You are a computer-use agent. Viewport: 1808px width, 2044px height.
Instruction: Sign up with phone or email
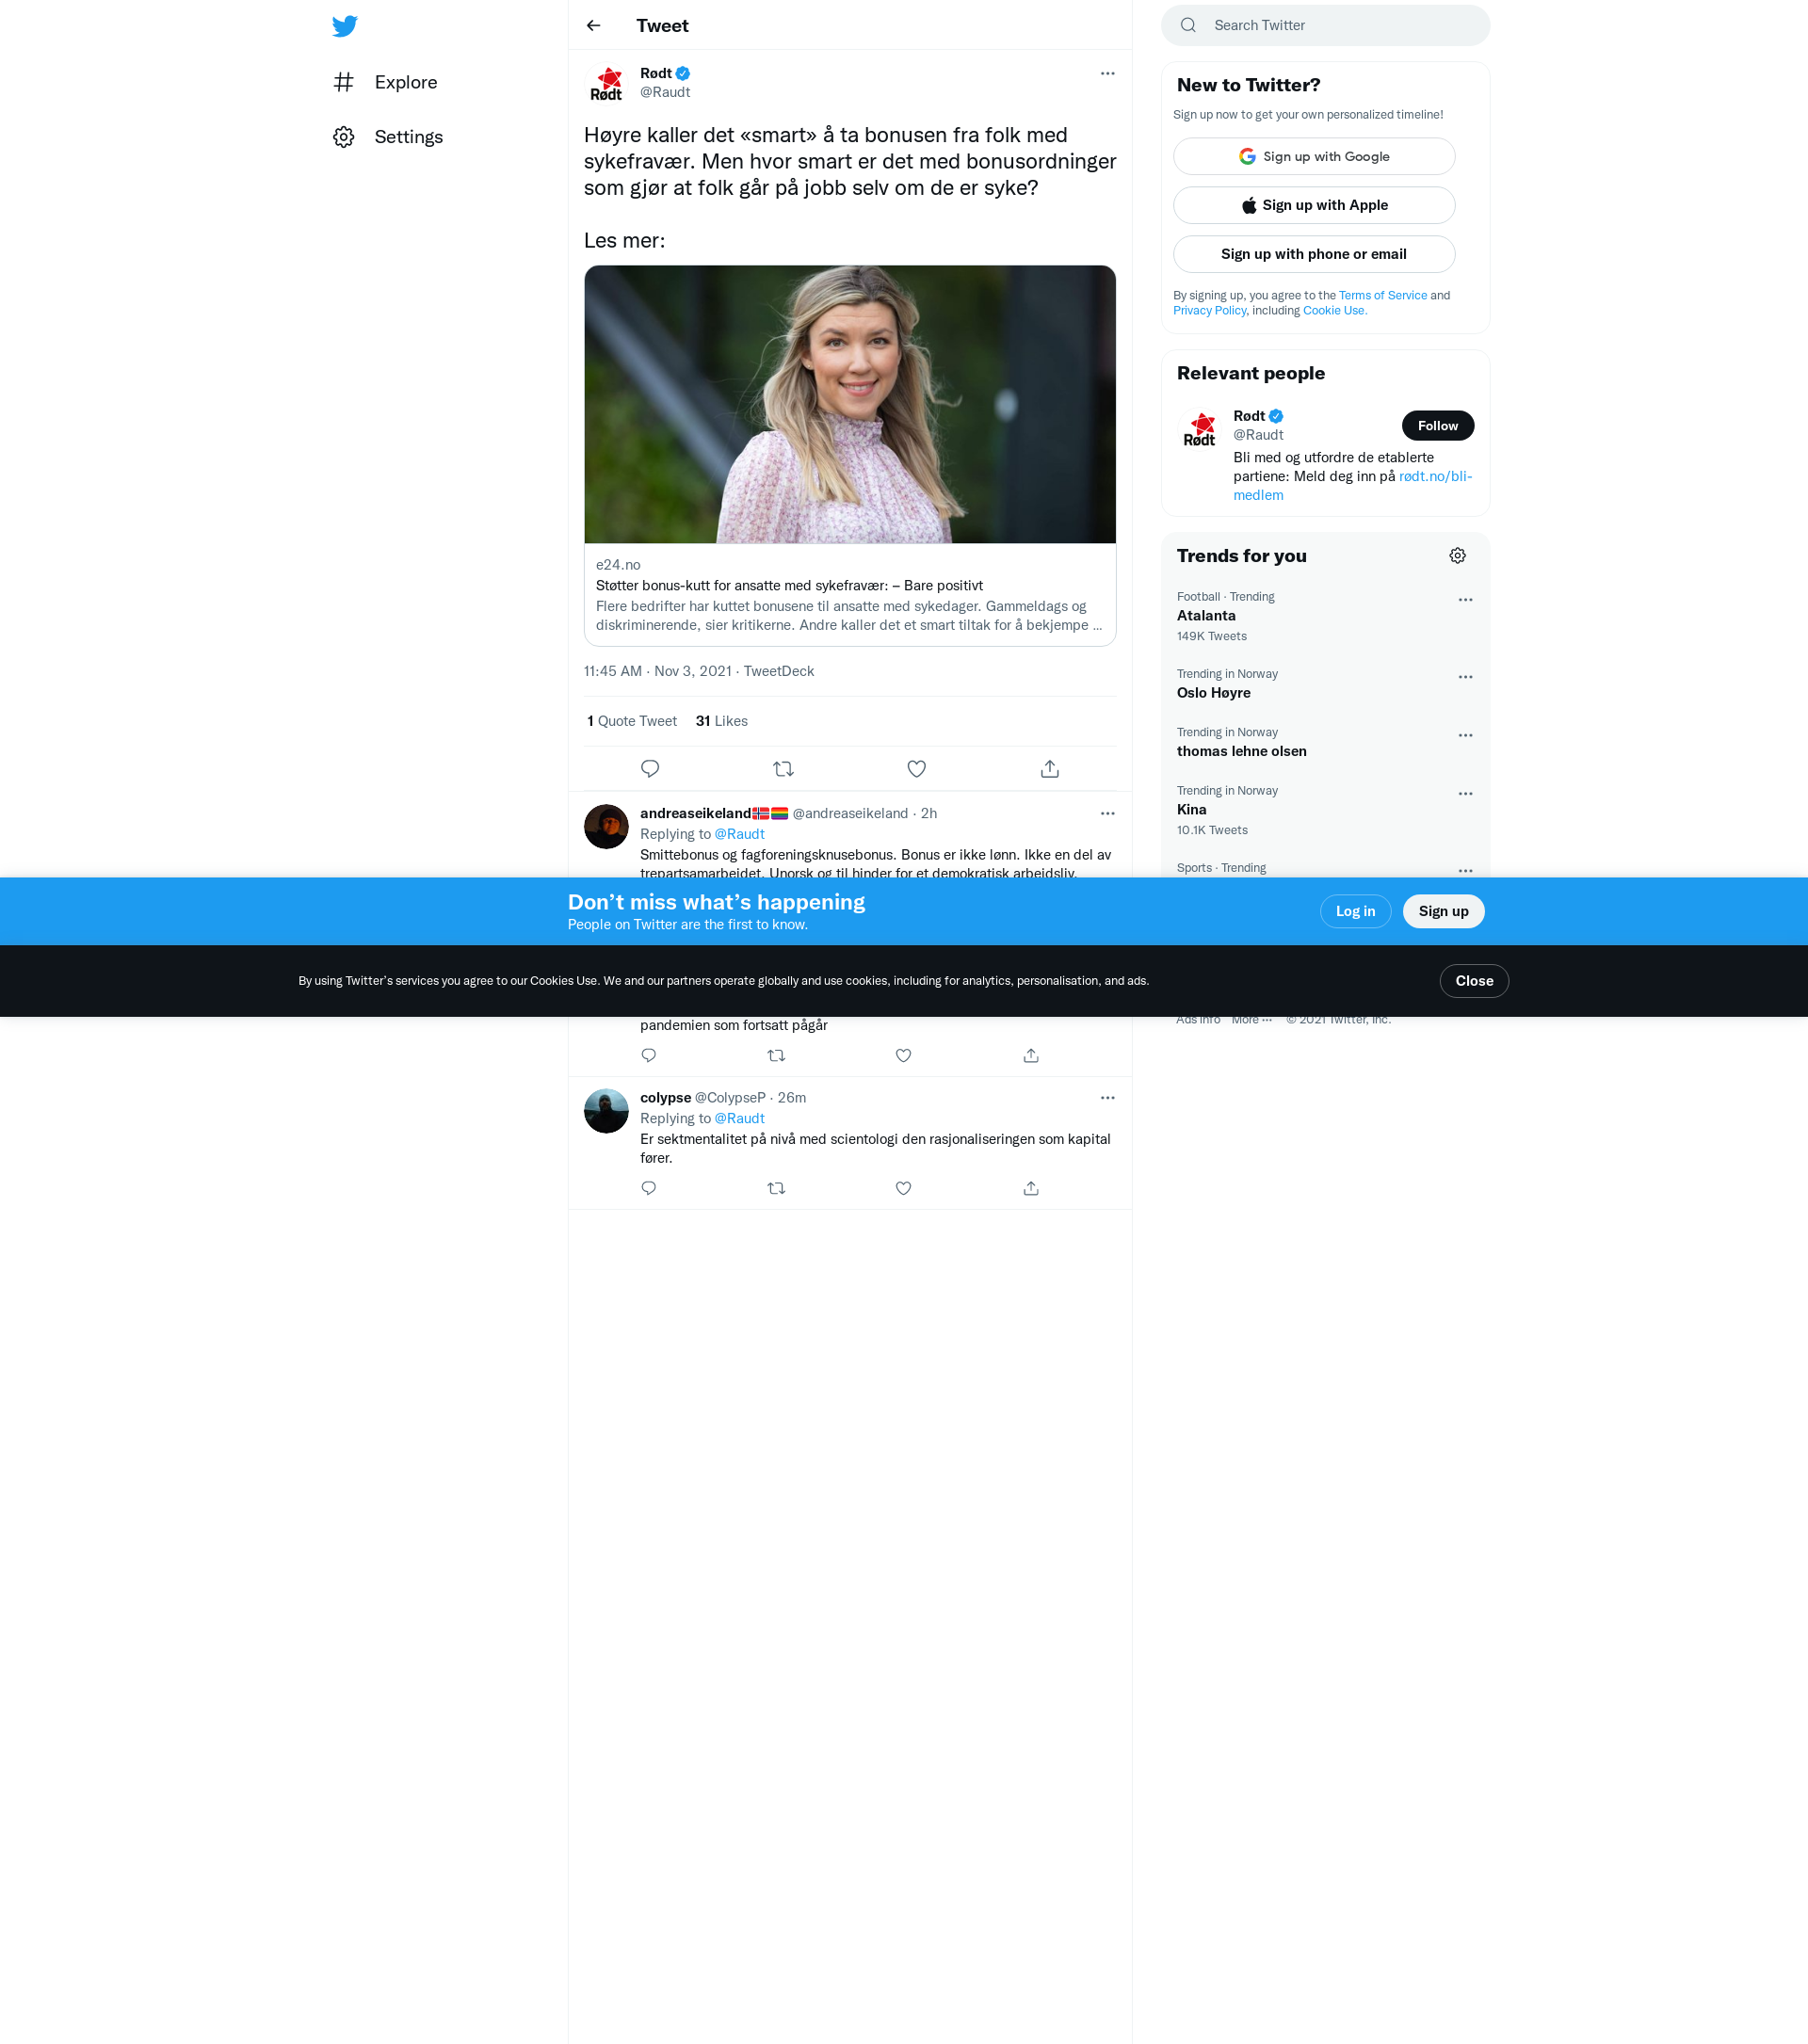[x=1314, y=254]
